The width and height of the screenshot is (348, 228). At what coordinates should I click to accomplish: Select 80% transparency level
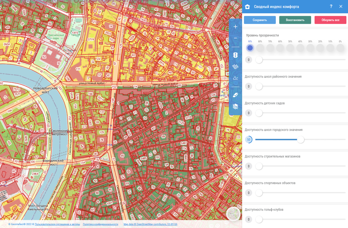coord(260,48)
